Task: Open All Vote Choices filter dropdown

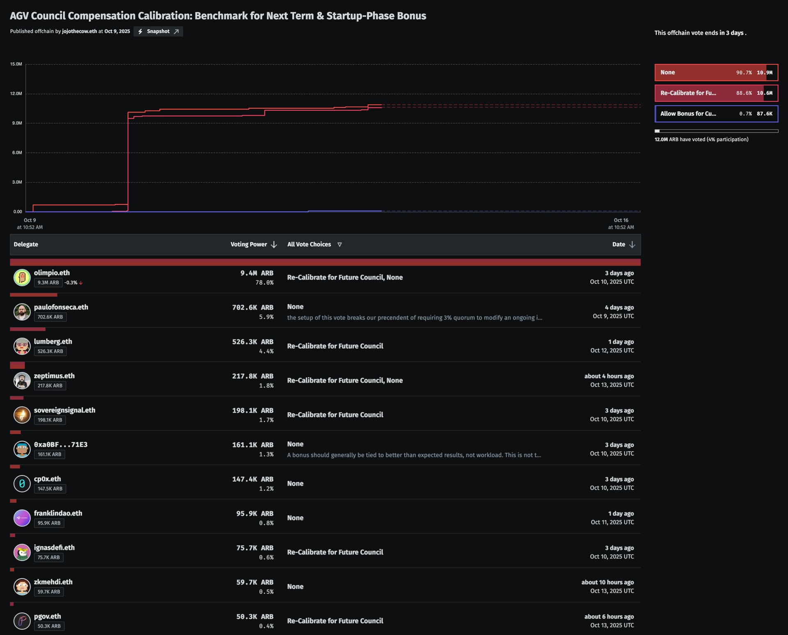Action: pyautogui.click(x=339, y=245)
